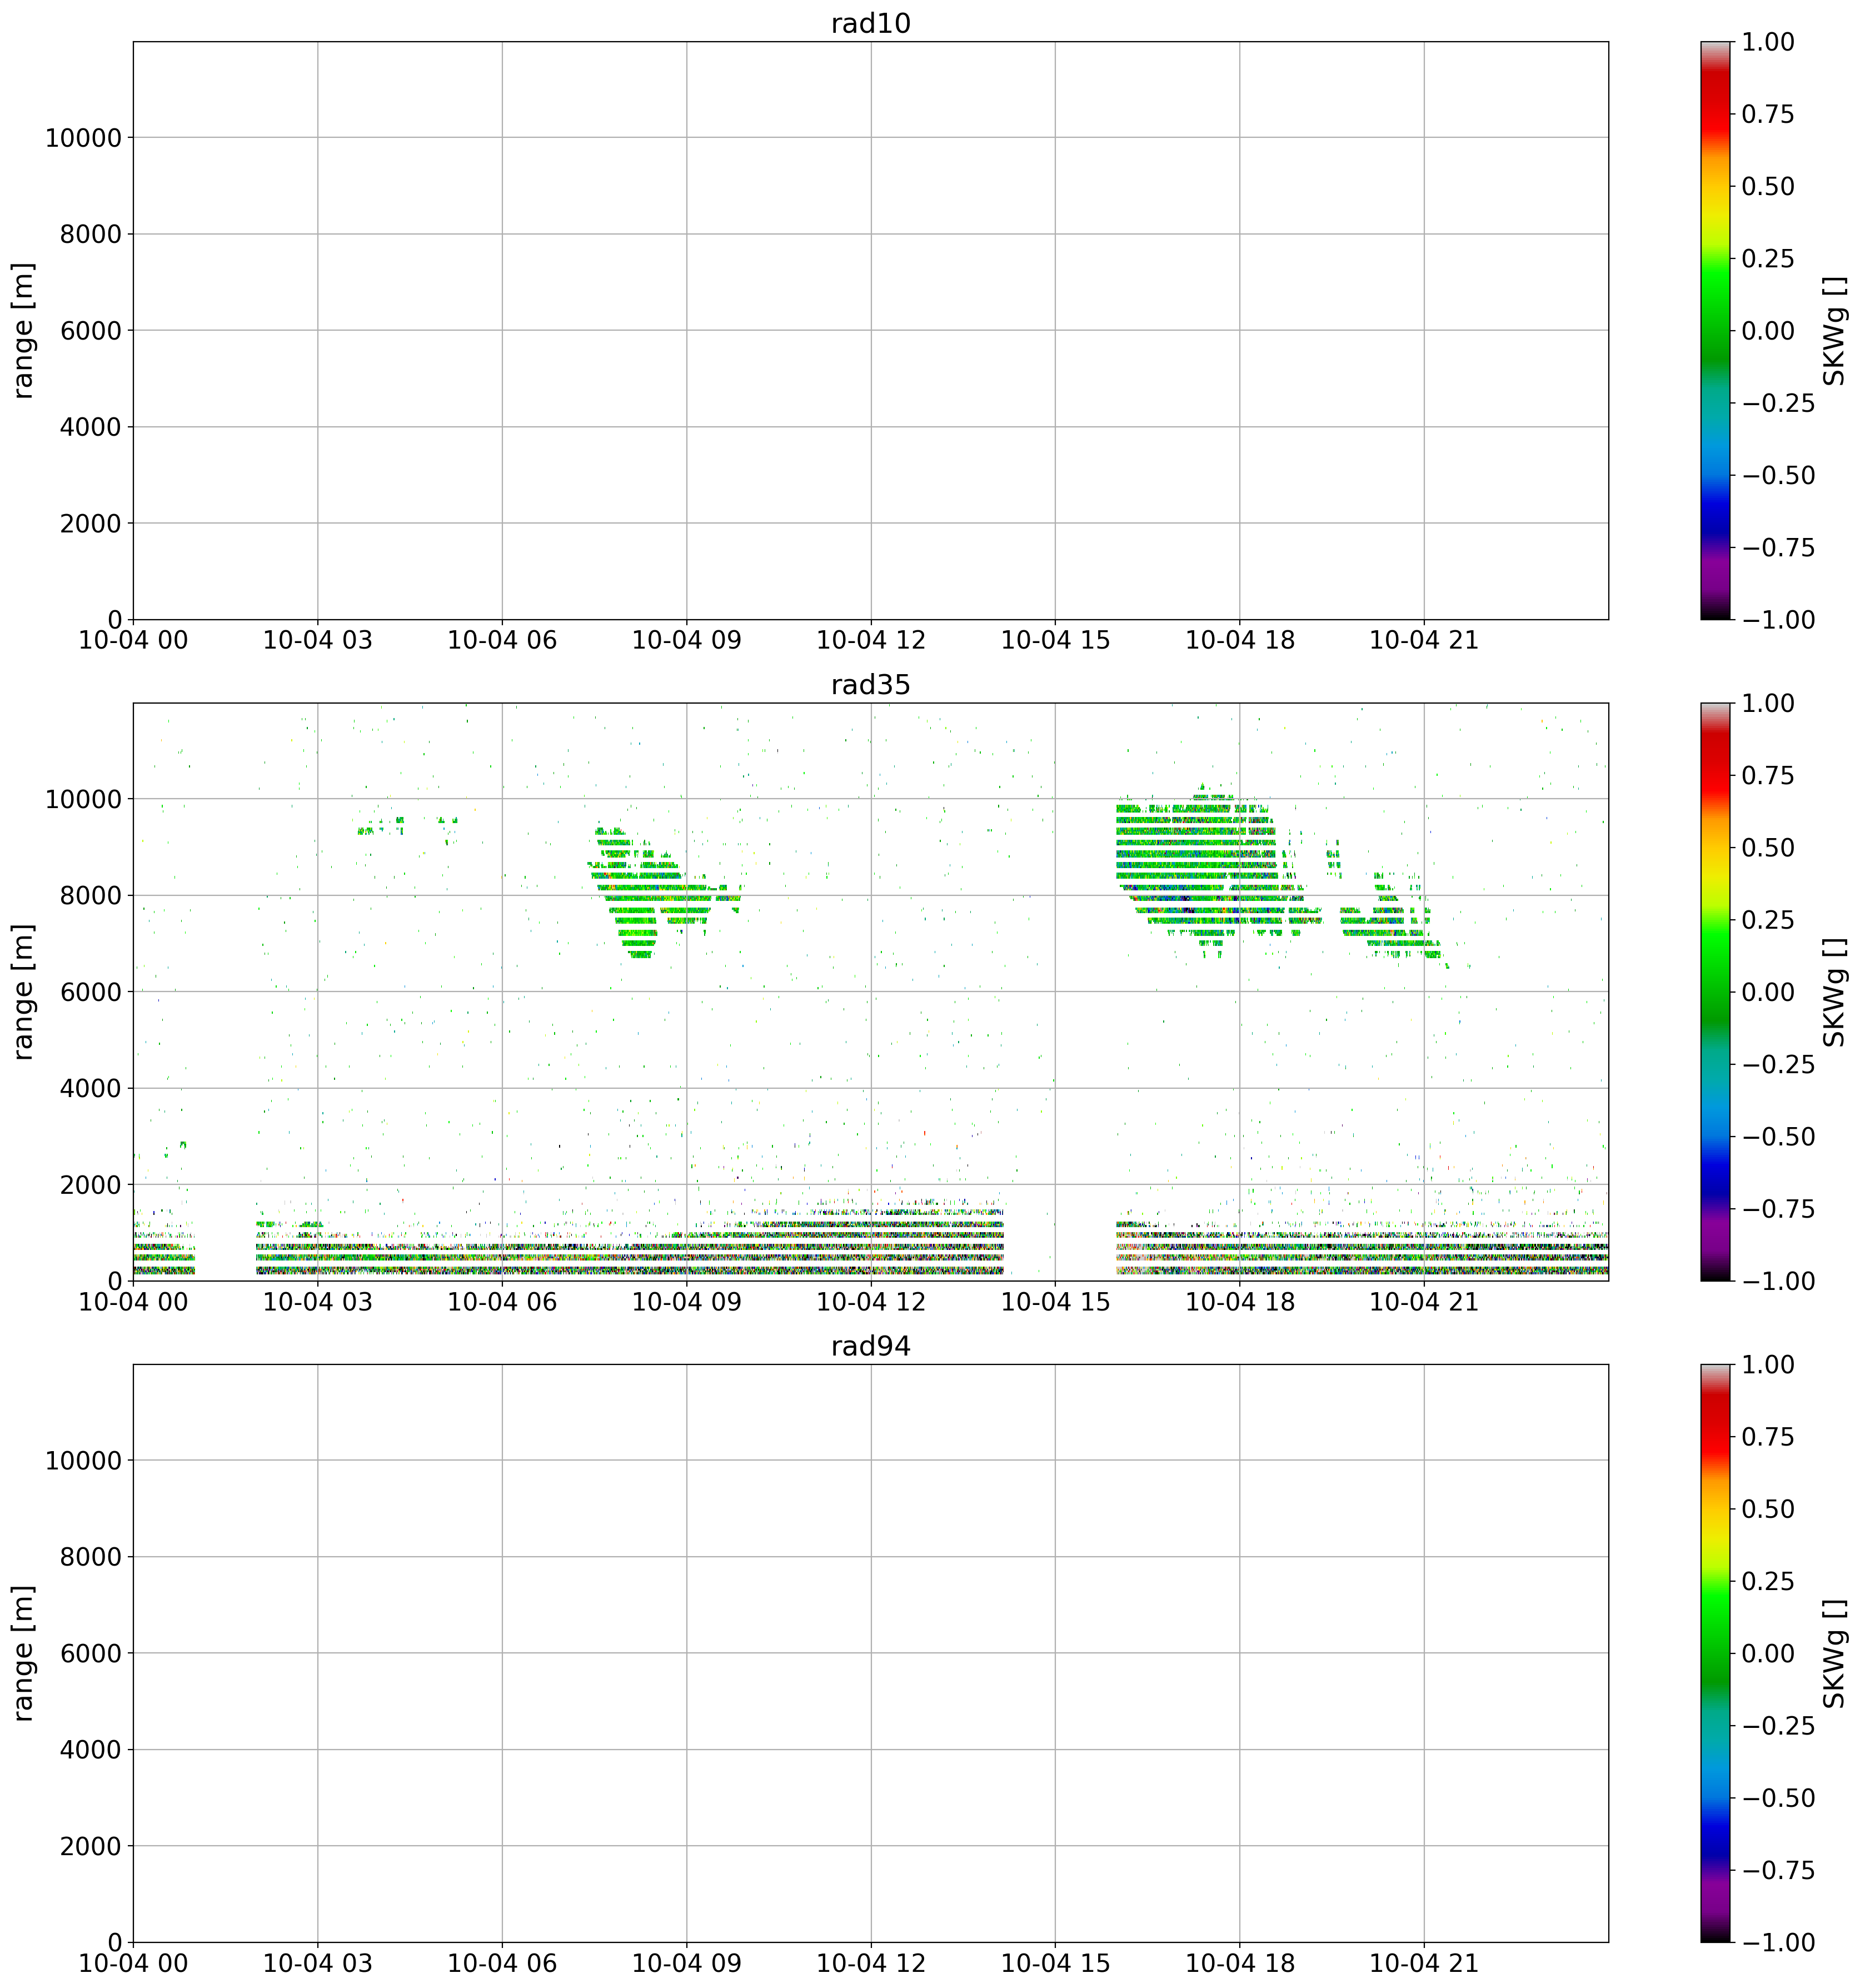Click the rad35 plot title
Viewport: 1860px width, 1988px height.
[870, 685]
